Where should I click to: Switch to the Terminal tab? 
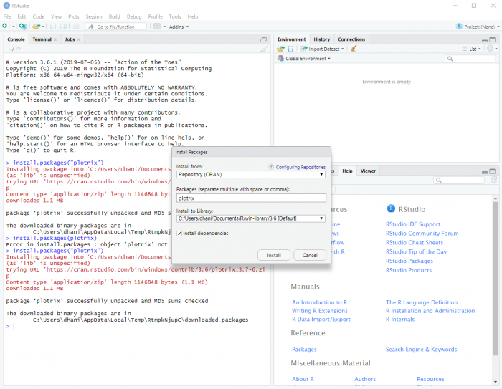pyautogui.click(x=42, y=39)
